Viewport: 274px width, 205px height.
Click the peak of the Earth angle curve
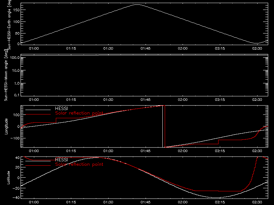coord(137,5)
